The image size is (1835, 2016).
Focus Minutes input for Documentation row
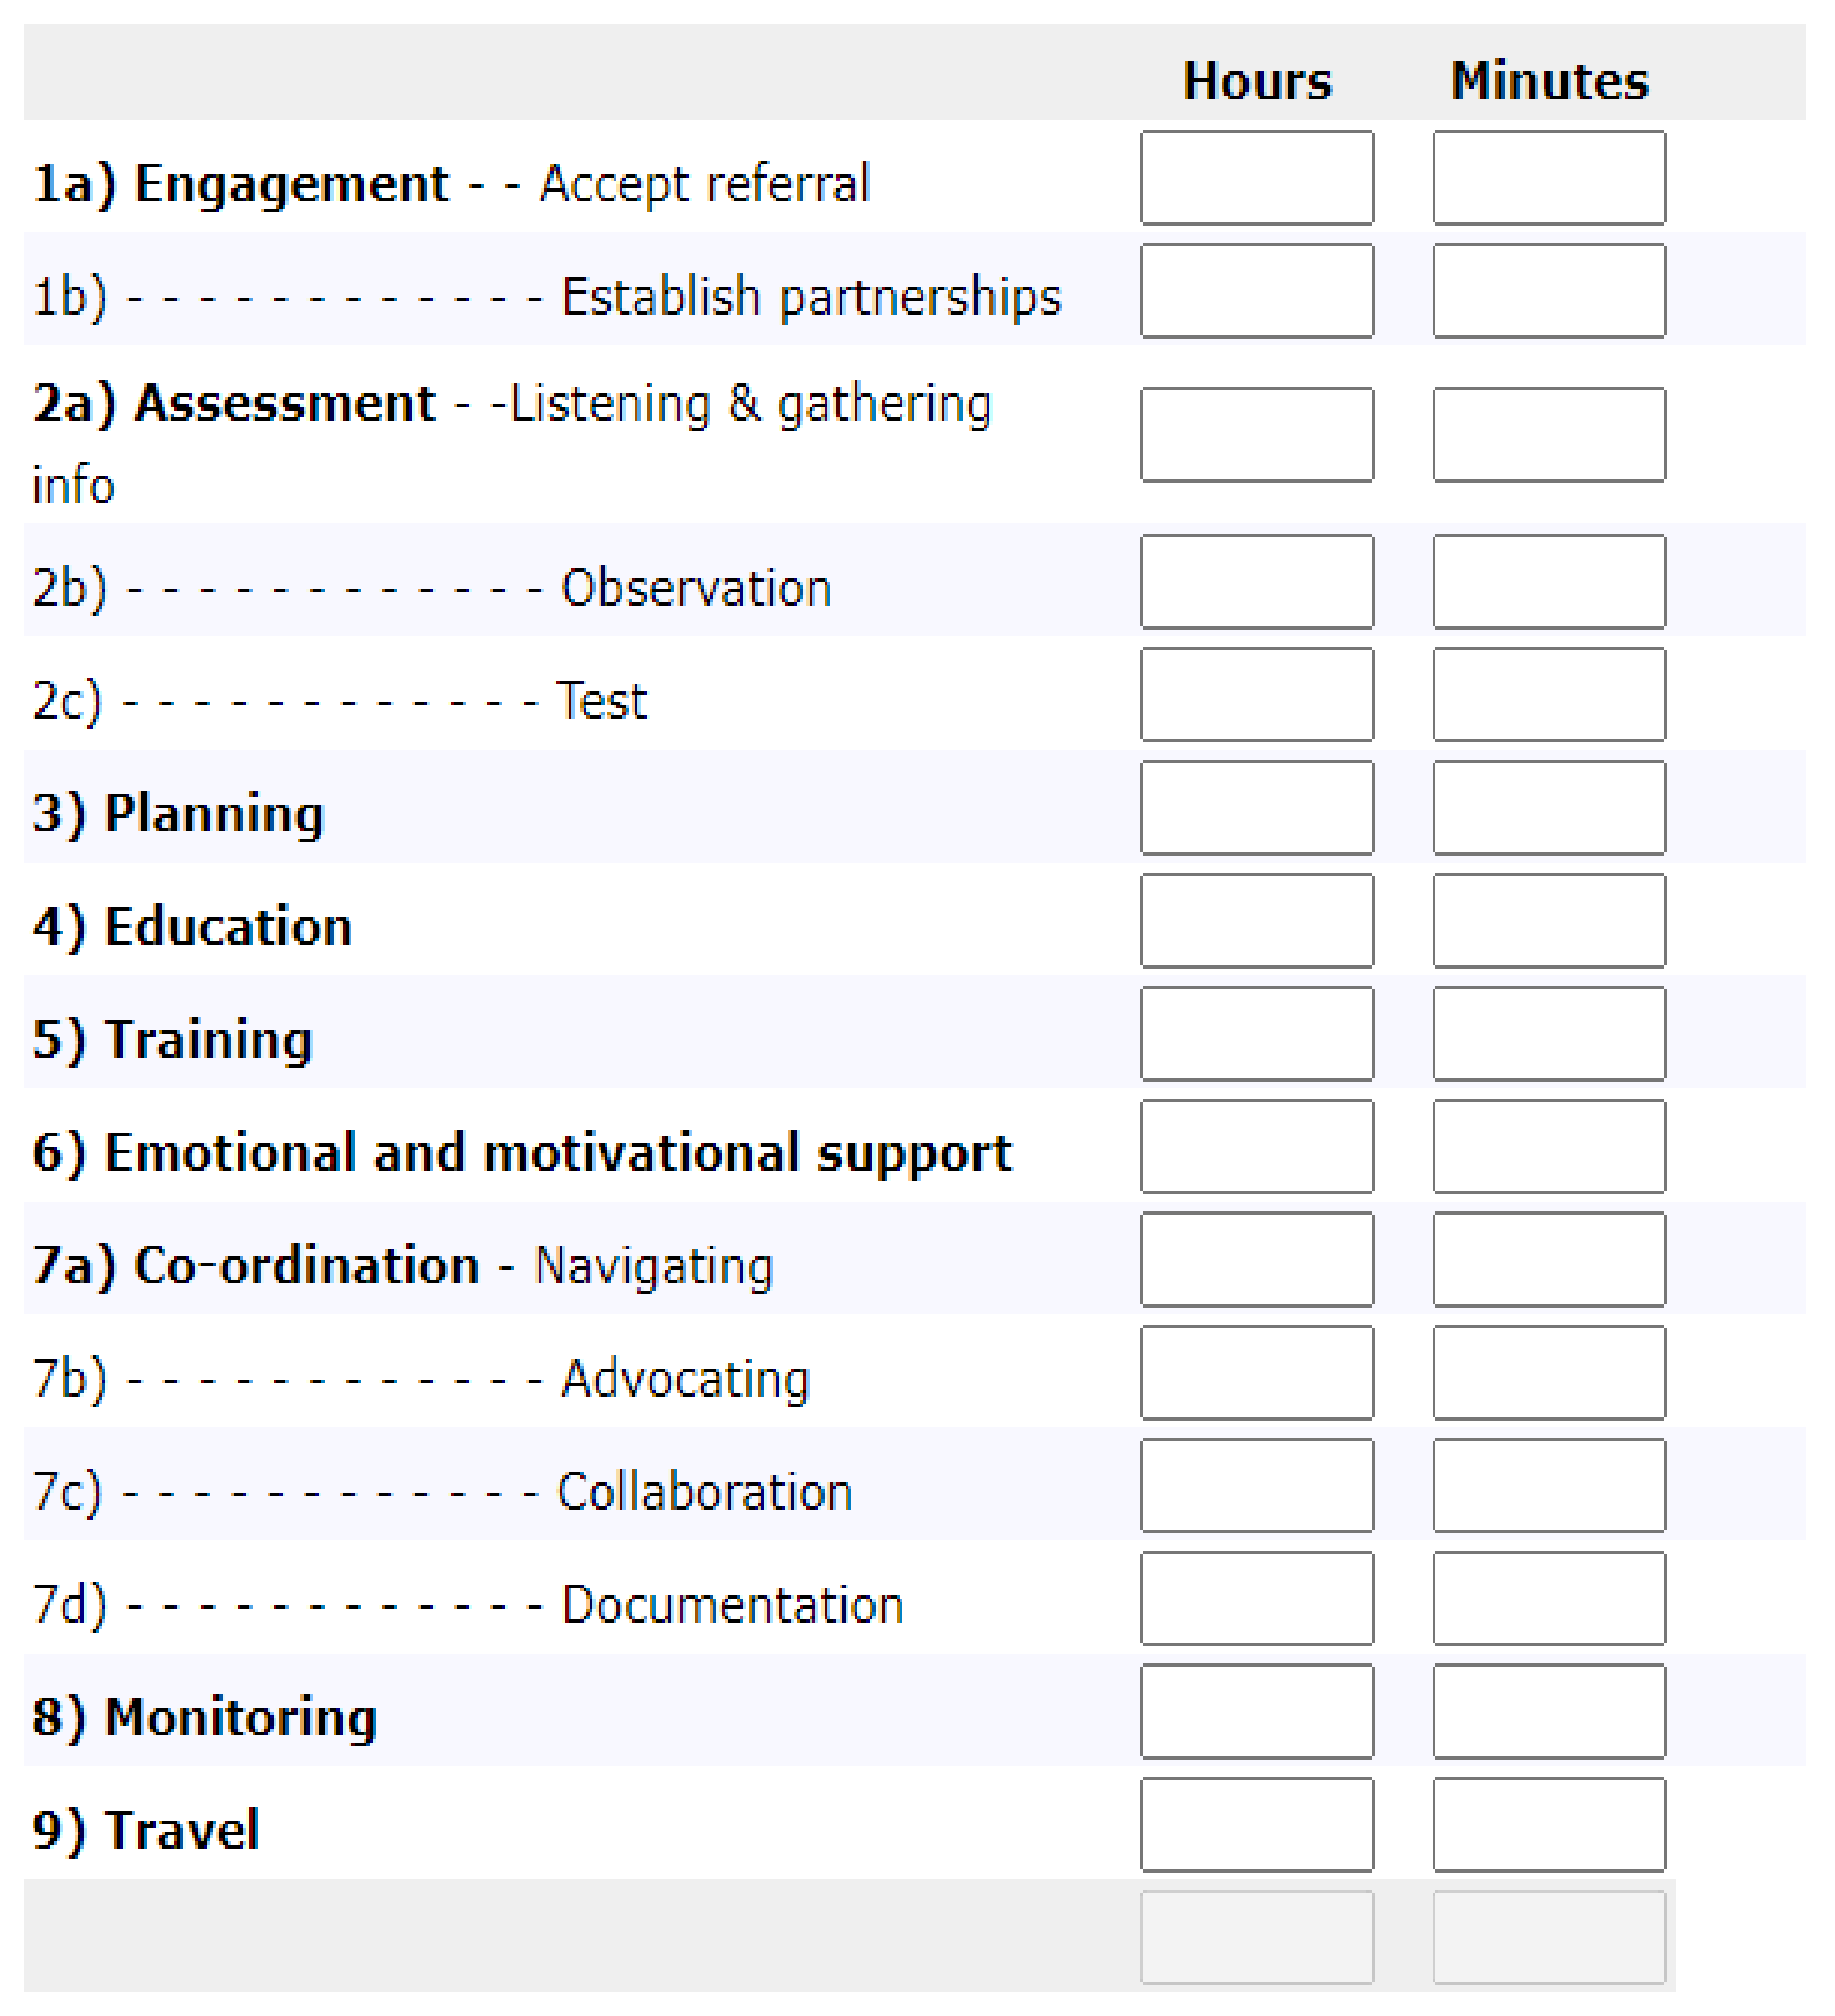click(1549, 1599)
